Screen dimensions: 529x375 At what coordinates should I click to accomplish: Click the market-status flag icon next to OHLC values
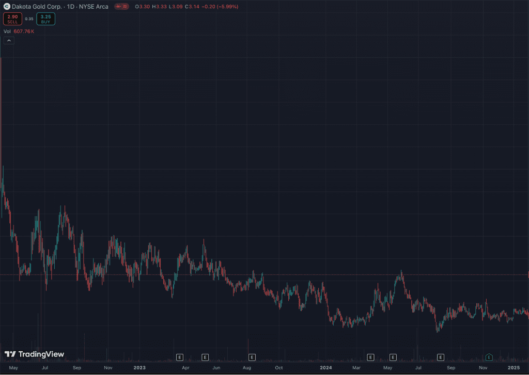click(x=118, y=6)
